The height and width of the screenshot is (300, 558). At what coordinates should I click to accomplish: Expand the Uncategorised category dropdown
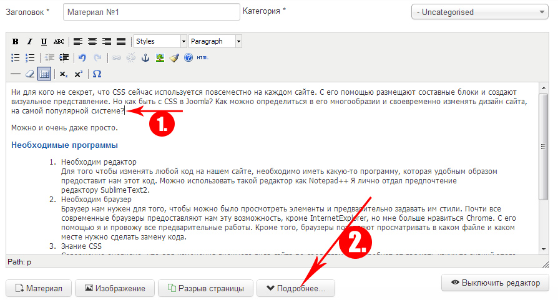(x=480, y=12)
